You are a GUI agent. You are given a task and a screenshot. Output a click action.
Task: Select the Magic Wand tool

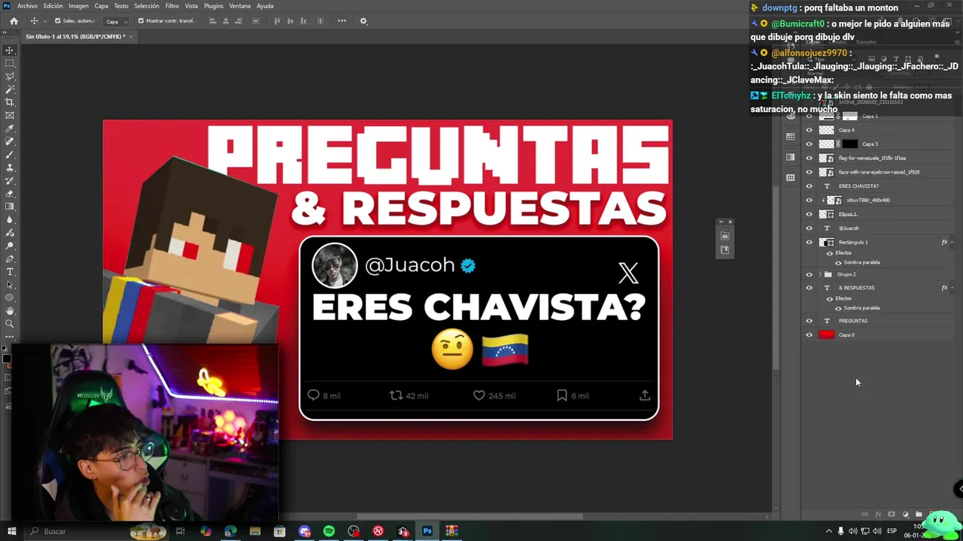[10, 89]
